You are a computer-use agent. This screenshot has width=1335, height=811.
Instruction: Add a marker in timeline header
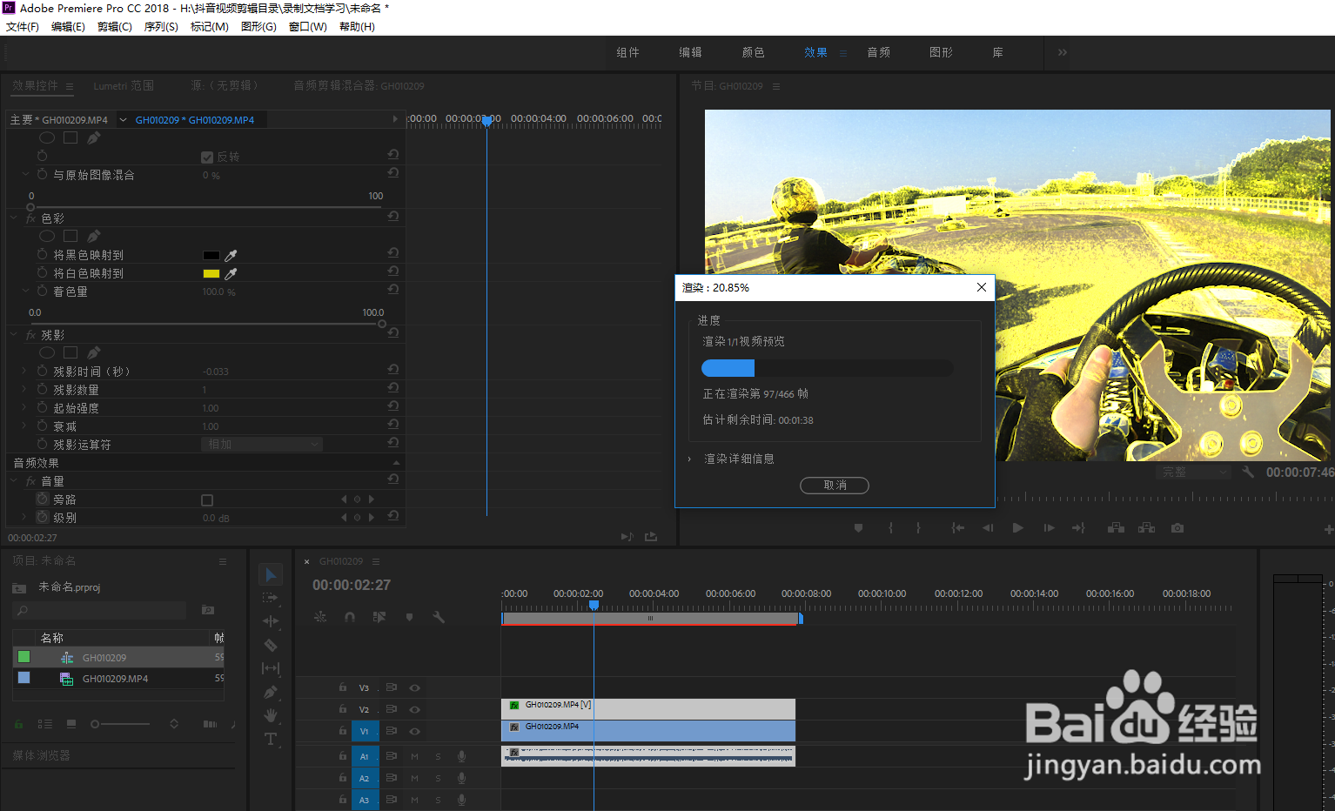tap(409, 617)
